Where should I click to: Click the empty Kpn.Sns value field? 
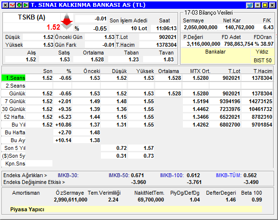point(39,164)
